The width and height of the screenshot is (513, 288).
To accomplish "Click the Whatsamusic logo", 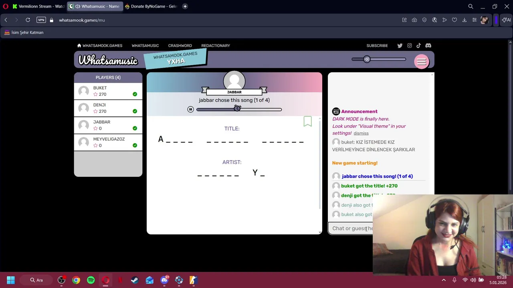I will pyautogui.click(x=108, y=60).
